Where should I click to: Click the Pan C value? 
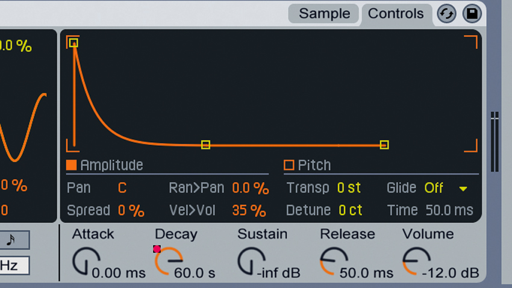[x=122, y=188]
